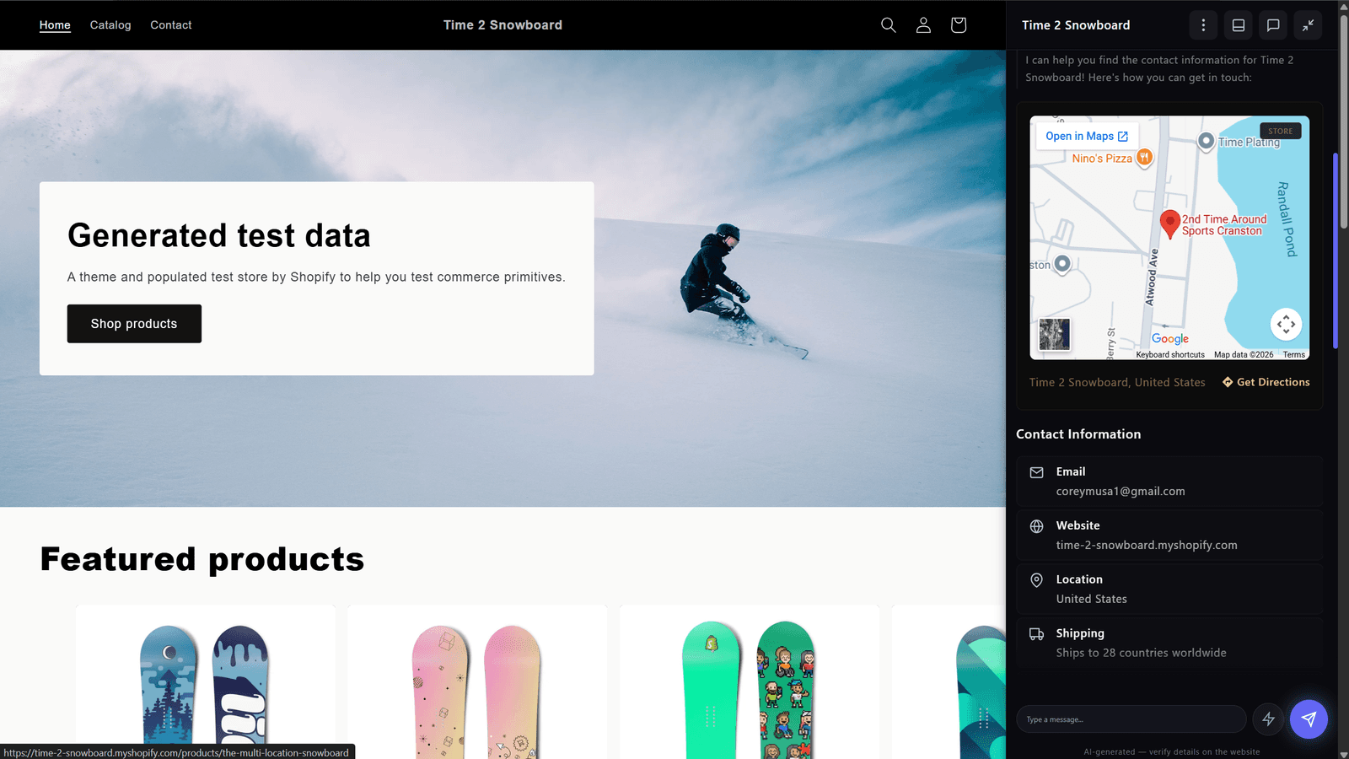The image size is (1349, 759).
Task: Send the chat message
Action: 1309,719
